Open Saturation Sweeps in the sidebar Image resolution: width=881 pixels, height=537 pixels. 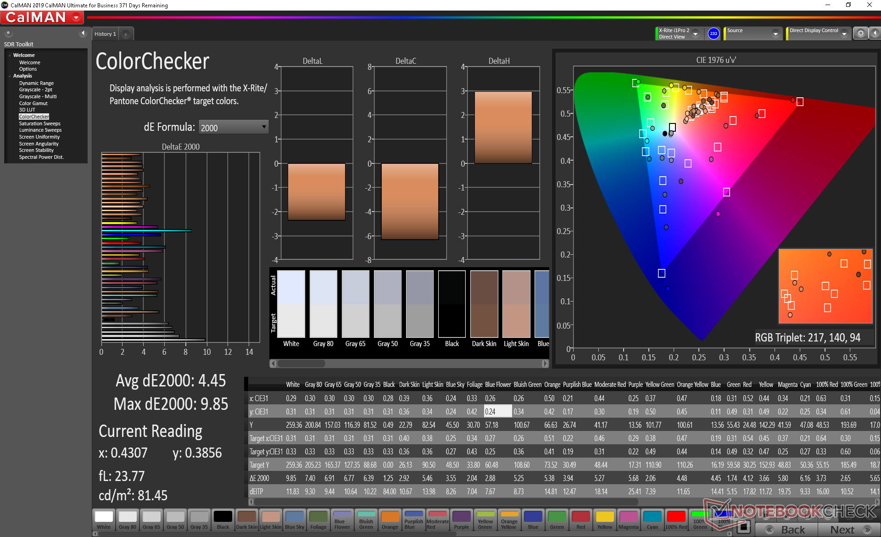39,123
